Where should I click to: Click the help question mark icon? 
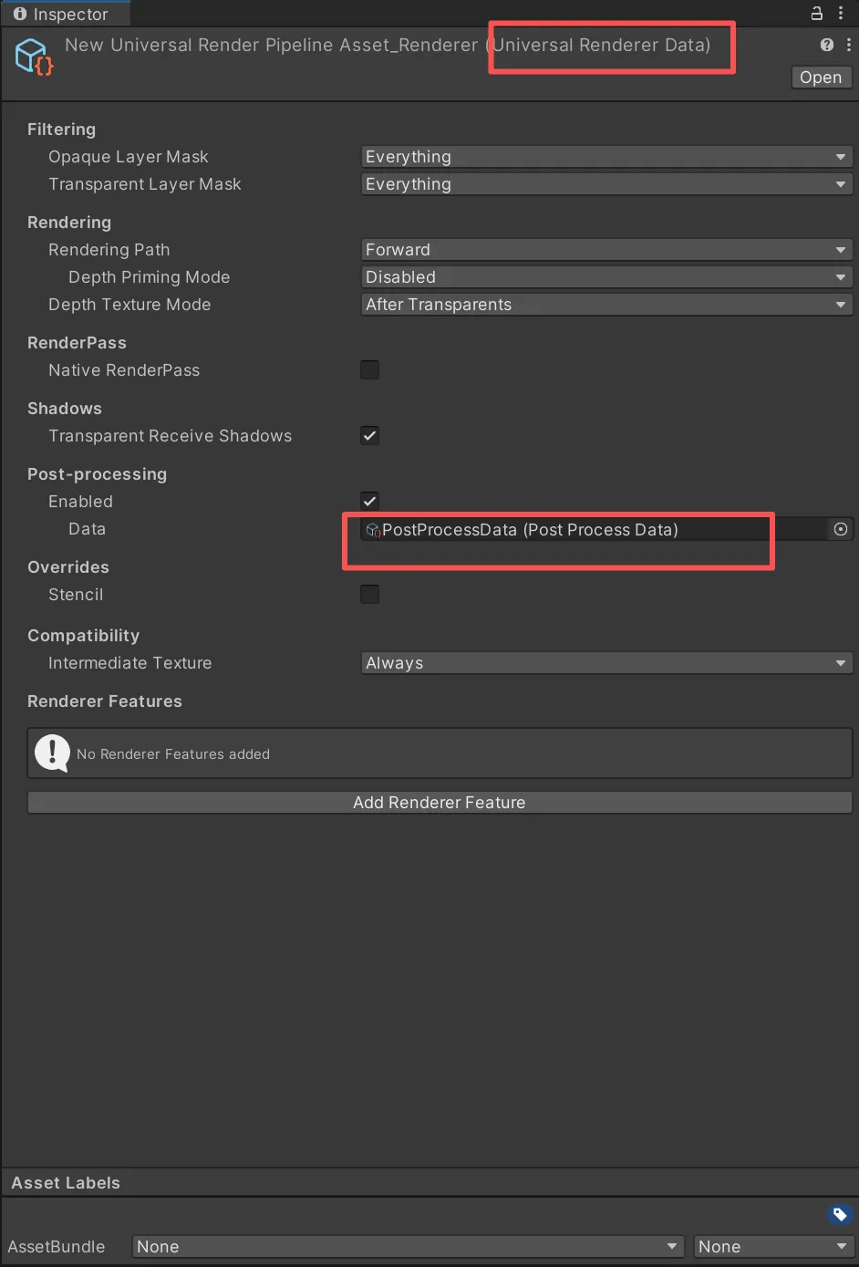(x=827, y=45)
